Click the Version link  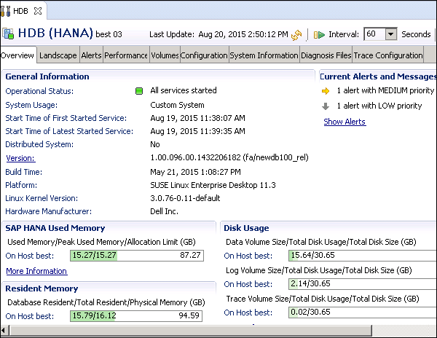coord(20,158)
